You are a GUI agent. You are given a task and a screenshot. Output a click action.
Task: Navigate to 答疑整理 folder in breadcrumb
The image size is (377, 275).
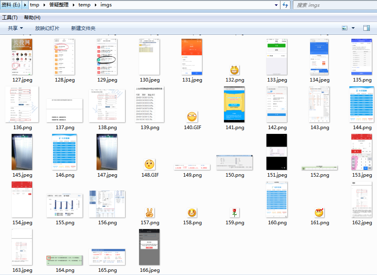tap(59, 5)
